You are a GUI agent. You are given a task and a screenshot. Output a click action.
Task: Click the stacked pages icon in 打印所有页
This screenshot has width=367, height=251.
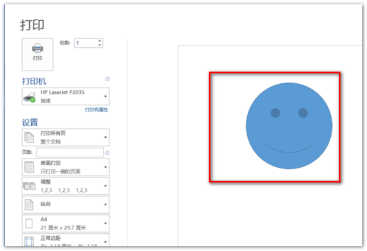(29, 137)
